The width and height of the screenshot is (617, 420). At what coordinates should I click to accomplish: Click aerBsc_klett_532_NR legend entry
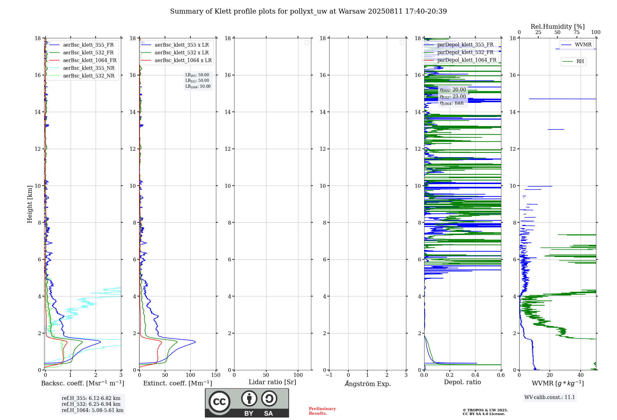tap(89, 76)
